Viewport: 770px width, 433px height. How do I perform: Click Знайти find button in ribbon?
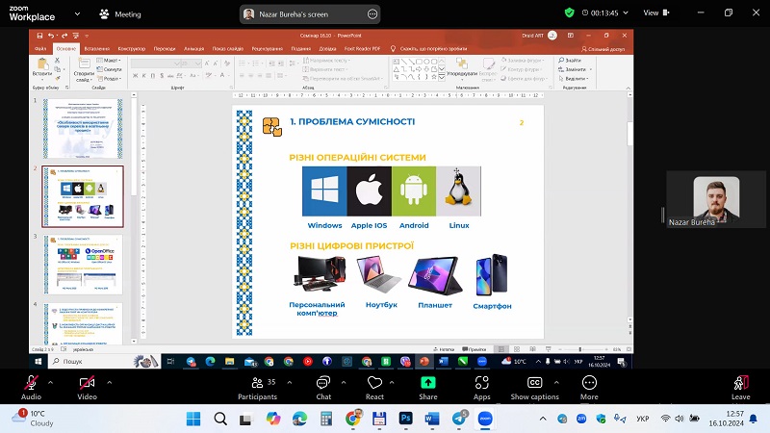pyautogui.click(x=570, y=60)
